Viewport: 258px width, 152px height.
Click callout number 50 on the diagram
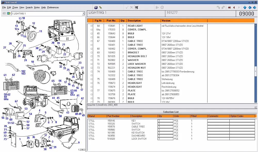click(60, 116)
